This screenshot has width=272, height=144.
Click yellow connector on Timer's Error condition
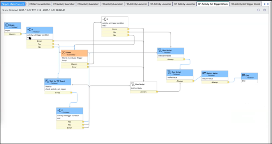[88, 67]
